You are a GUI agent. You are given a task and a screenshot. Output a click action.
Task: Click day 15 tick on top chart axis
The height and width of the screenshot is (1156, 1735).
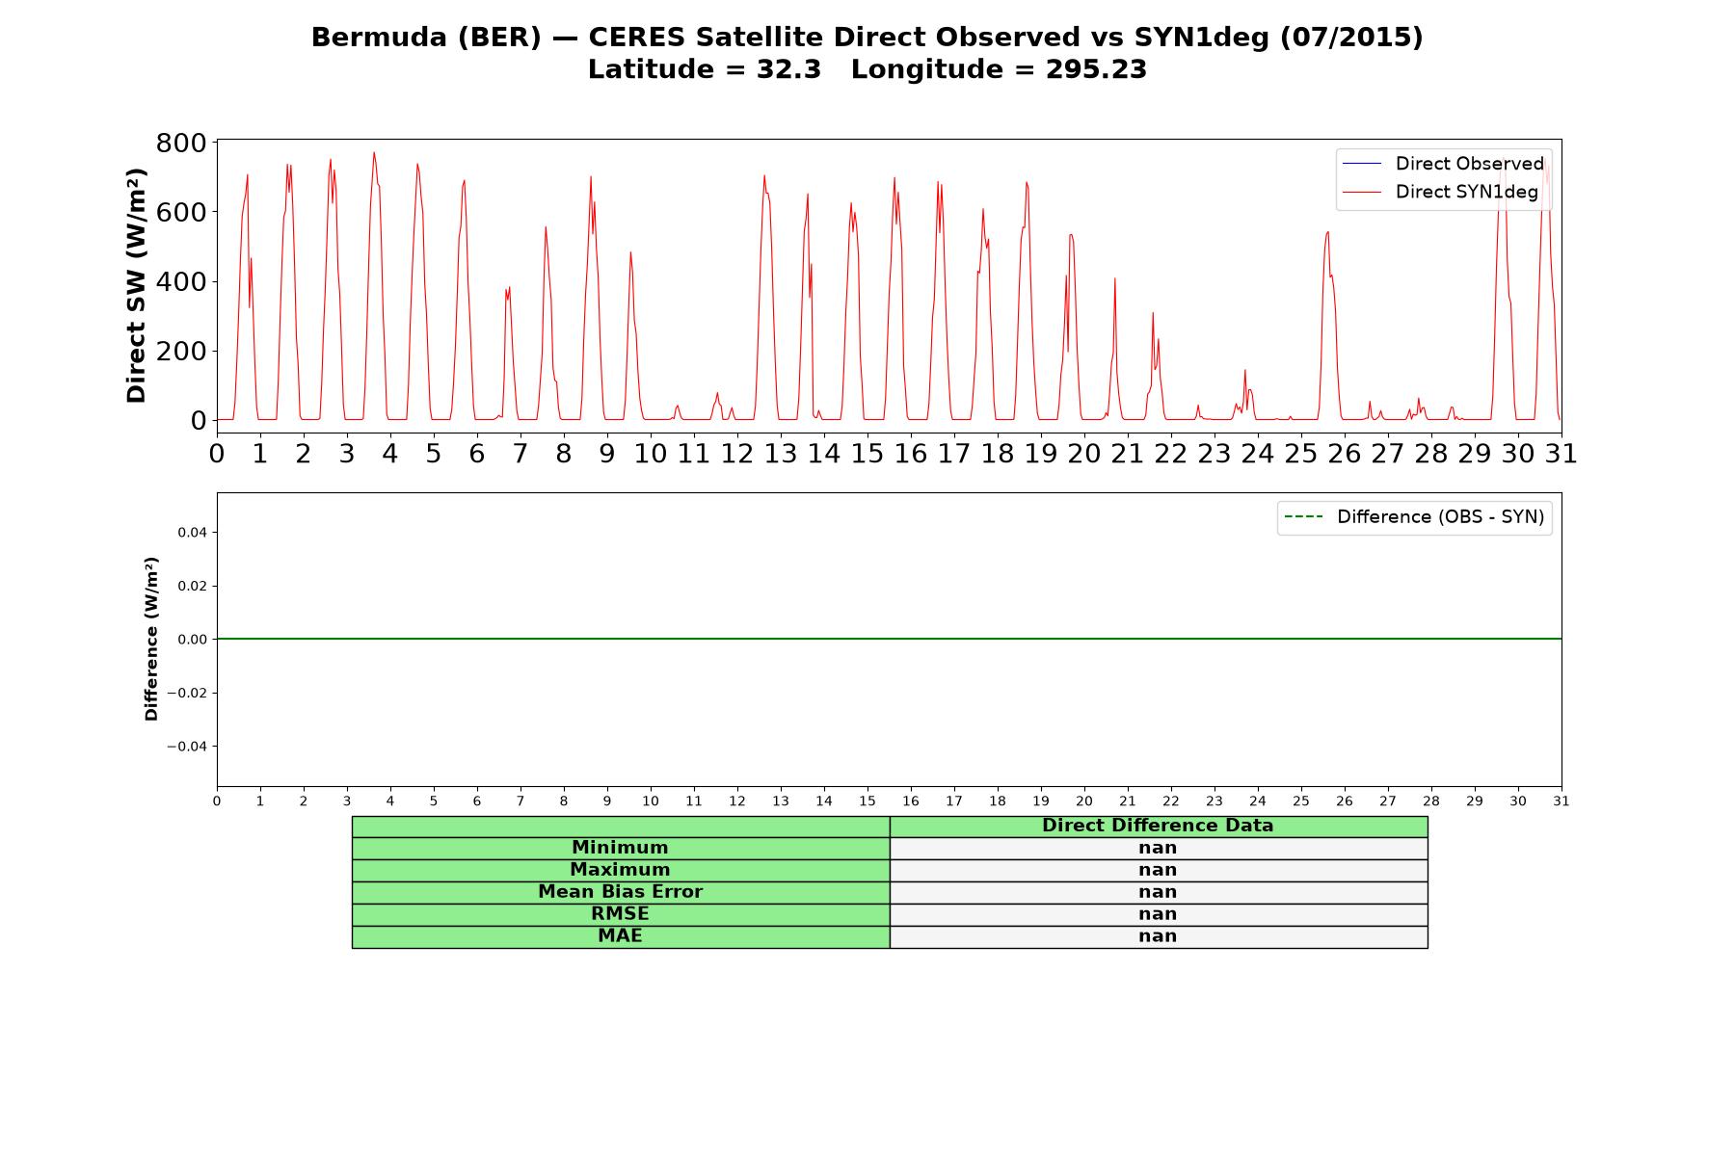click(x=867, y=453)
